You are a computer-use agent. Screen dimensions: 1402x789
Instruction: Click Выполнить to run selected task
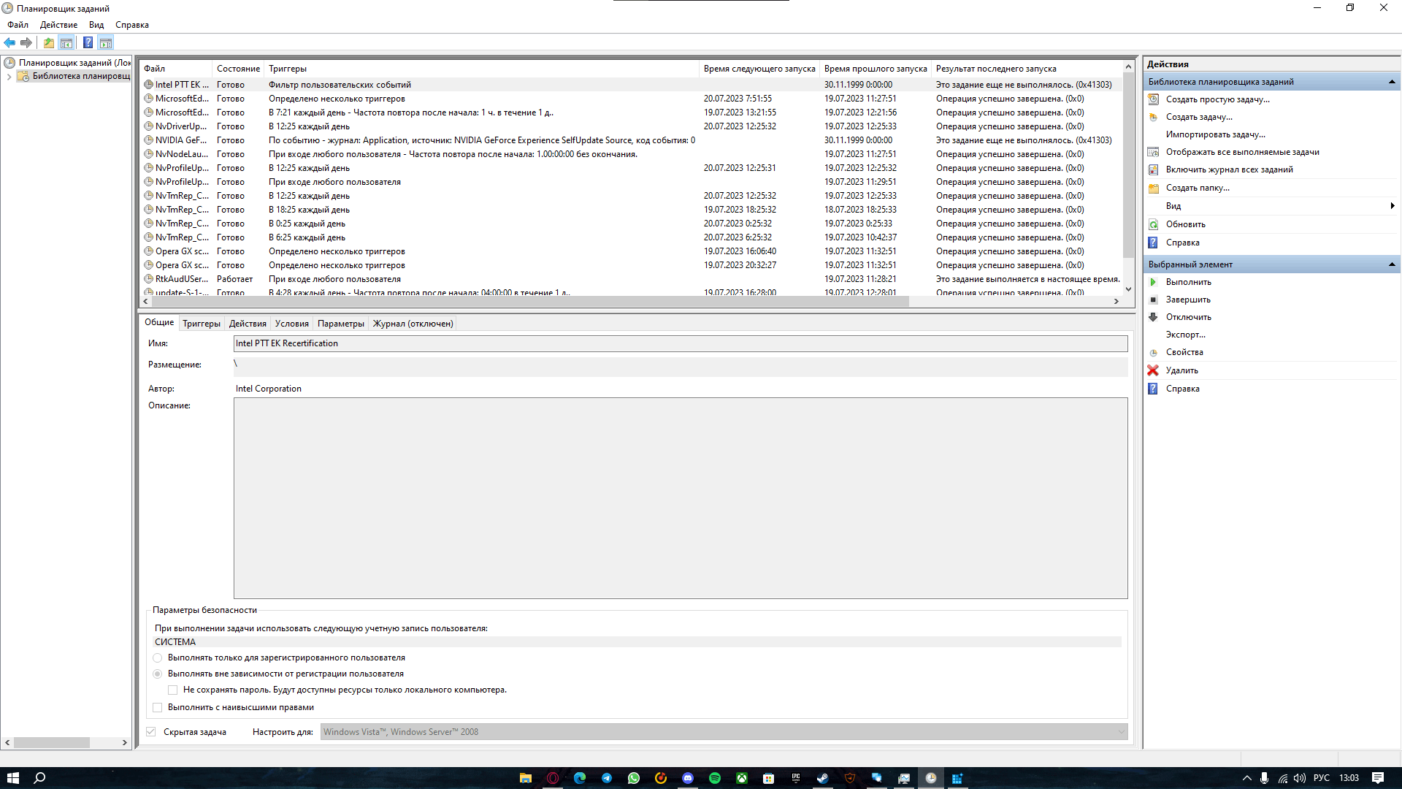coord(1188,282)
